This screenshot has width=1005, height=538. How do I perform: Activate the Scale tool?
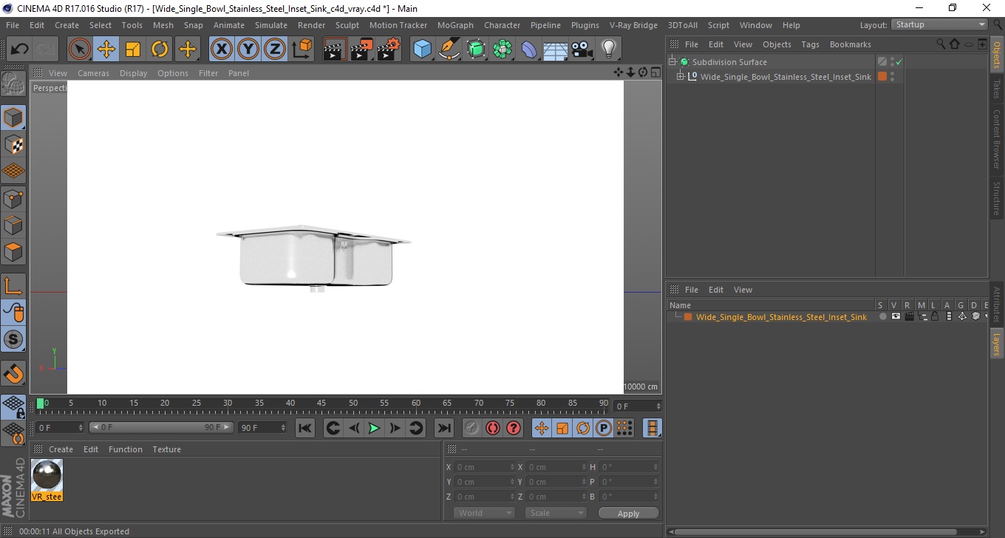pos(133,50)
